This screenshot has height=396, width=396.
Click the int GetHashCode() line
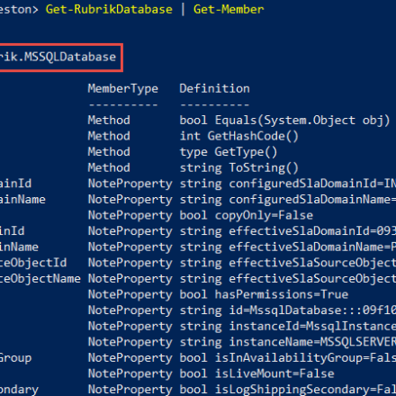pos(239,136)
